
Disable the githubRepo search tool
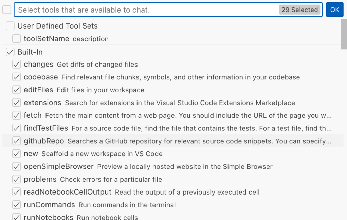pyautogui.click(x=16, y=141)
